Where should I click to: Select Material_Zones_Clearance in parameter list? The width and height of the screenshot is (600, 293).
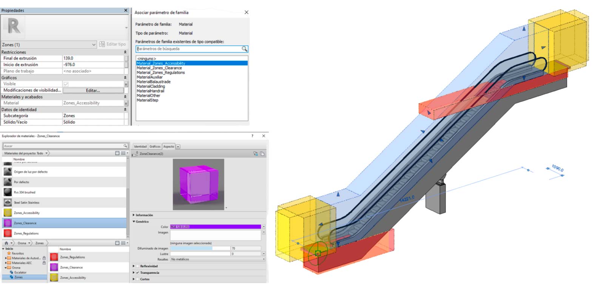[x=159, y=68]
